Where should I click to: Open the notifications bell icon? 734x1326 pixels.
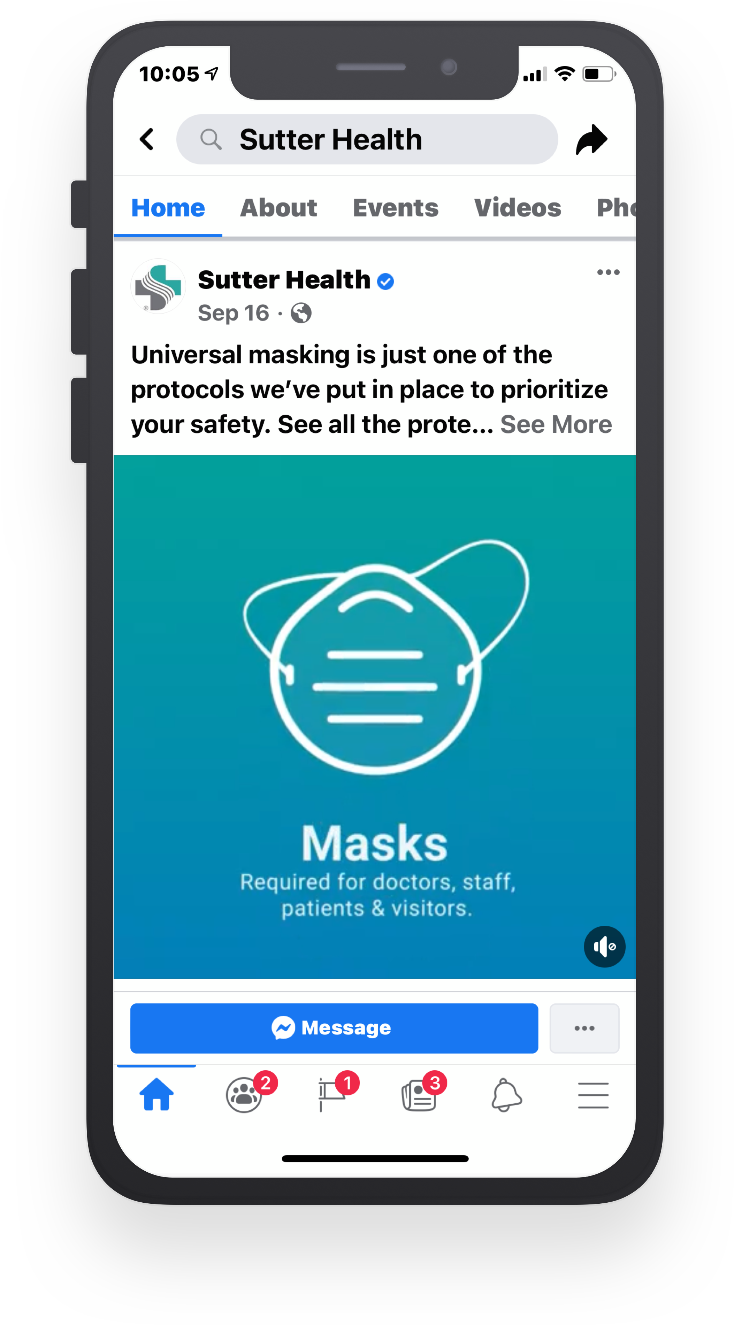pyautogui.click(x=506, y=1095)
